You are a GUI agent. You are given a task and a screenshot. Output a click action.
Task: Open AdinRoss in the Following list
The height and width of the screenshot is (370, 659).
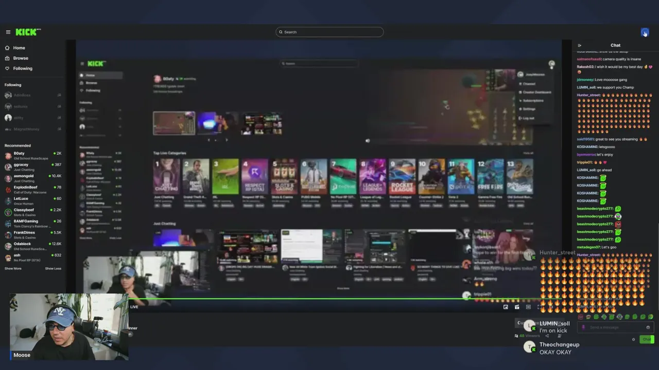[32, 95]
